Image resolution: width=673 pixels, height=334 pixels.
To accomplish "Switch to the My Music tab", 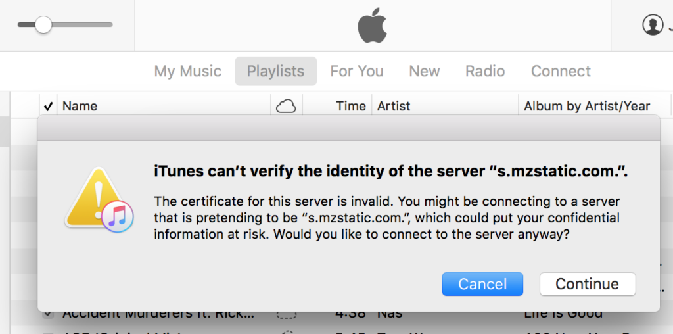I will pos(187,71).
